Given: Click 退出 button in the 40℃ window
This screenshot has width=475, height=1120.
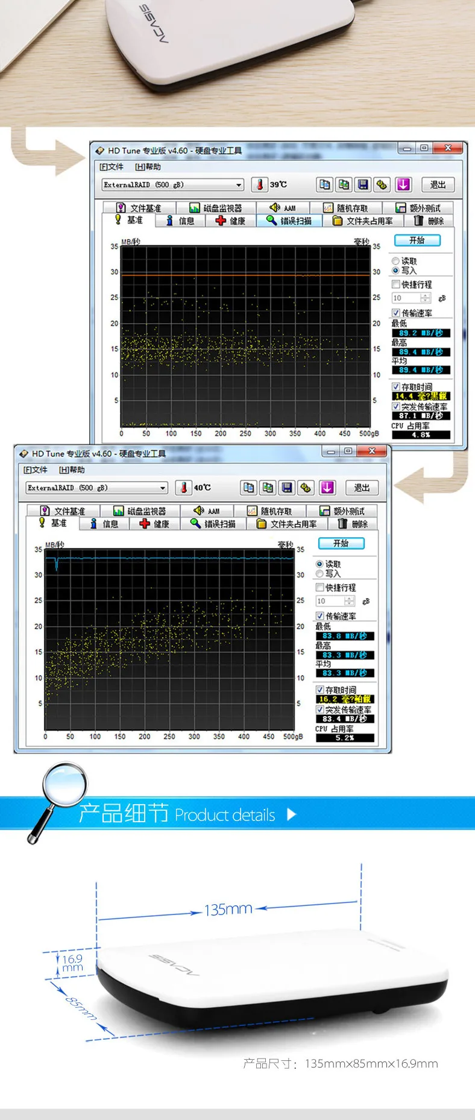Looking at the screenshot, I should 362,488.
